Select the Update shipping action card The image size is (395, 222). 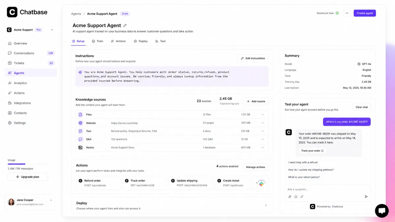tap(191, 183)
